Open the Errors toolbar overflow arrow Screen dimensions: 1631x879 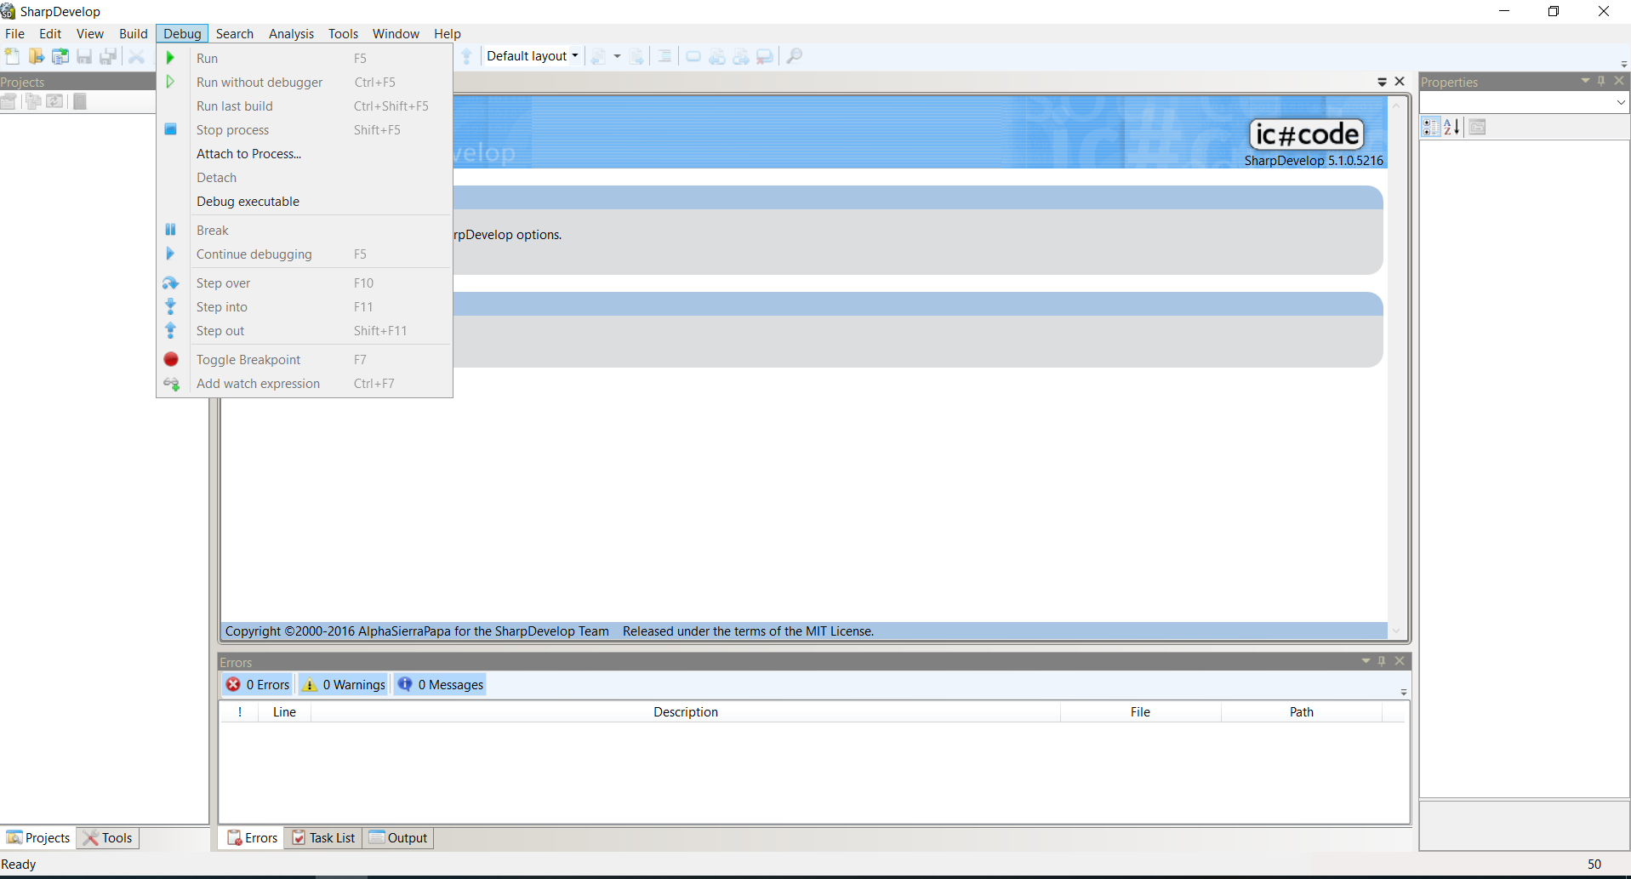pos(1403,692)
